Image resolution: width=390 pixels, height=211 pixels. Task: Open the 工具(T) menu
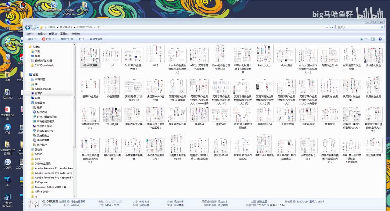click(64, 34)
